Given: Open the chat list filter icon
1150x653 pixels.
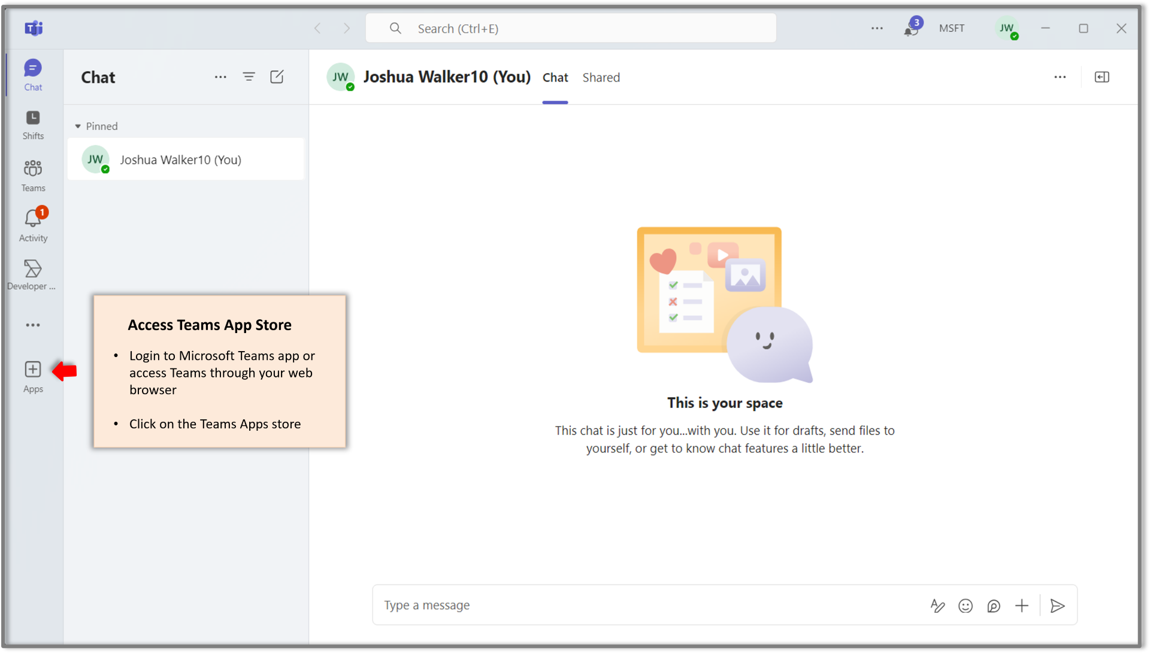Looking at the screenshot, I should coord(249,77).
